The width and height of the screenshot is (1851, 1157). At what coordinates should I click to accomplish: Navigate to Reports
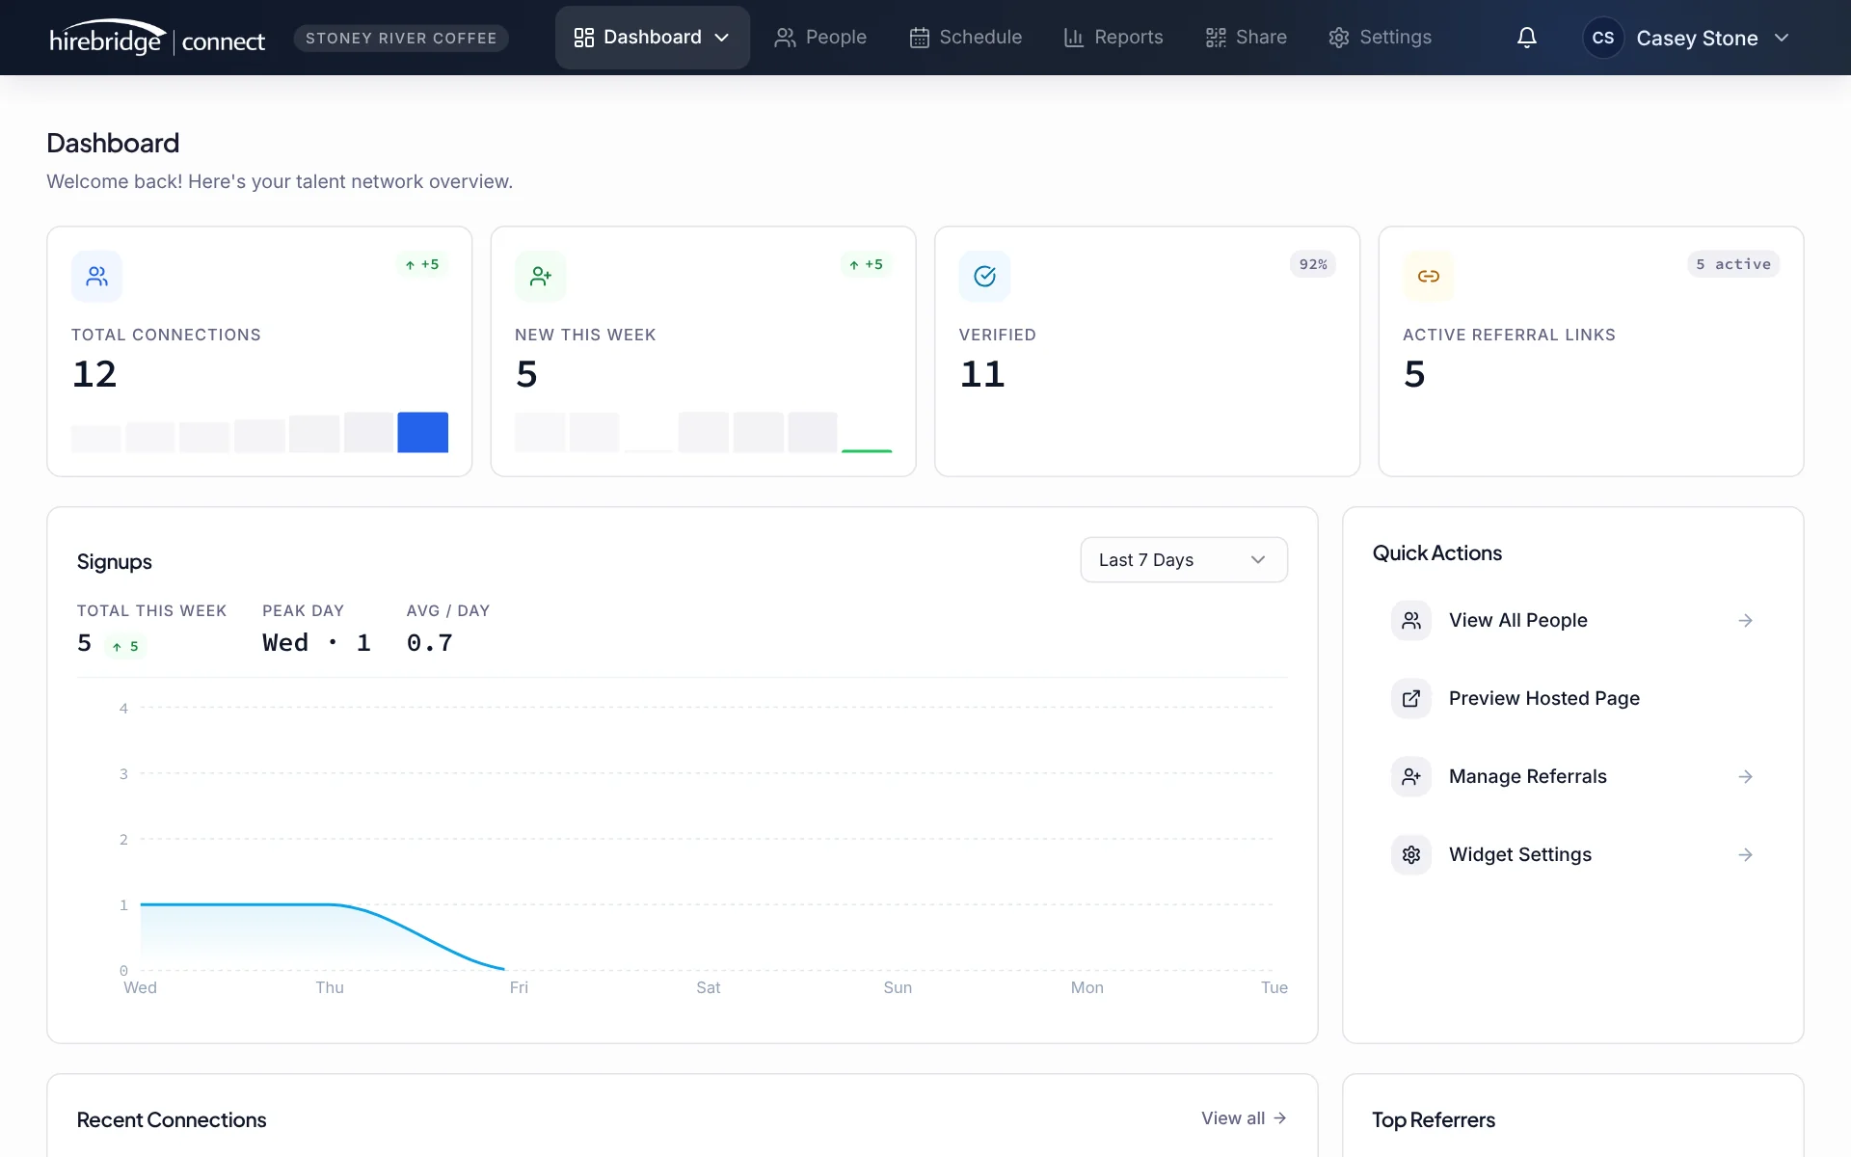click(x=1113, y=38)
